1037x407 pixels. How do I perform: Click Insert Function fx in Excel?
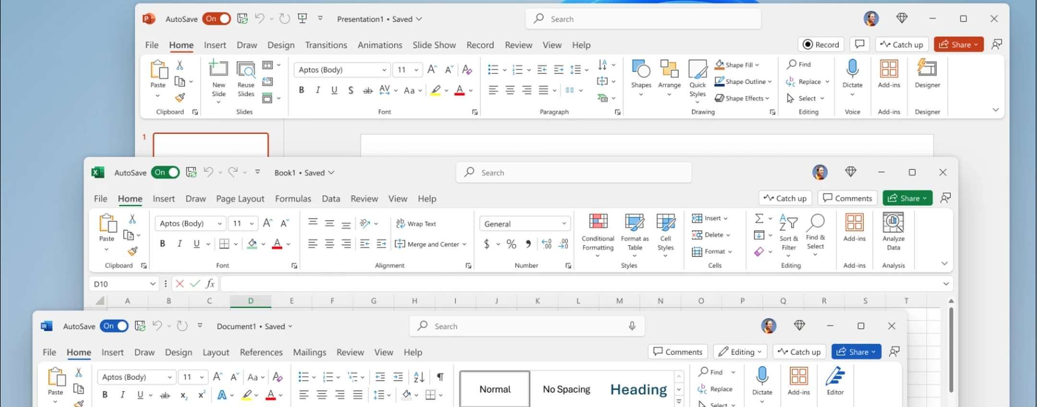pos(210,284)
